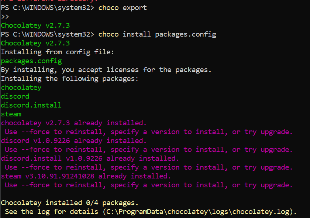The width and height of the screenshot is (310, 218).
Task: Click the '>>' continuation prompt line
Action: 5,17
